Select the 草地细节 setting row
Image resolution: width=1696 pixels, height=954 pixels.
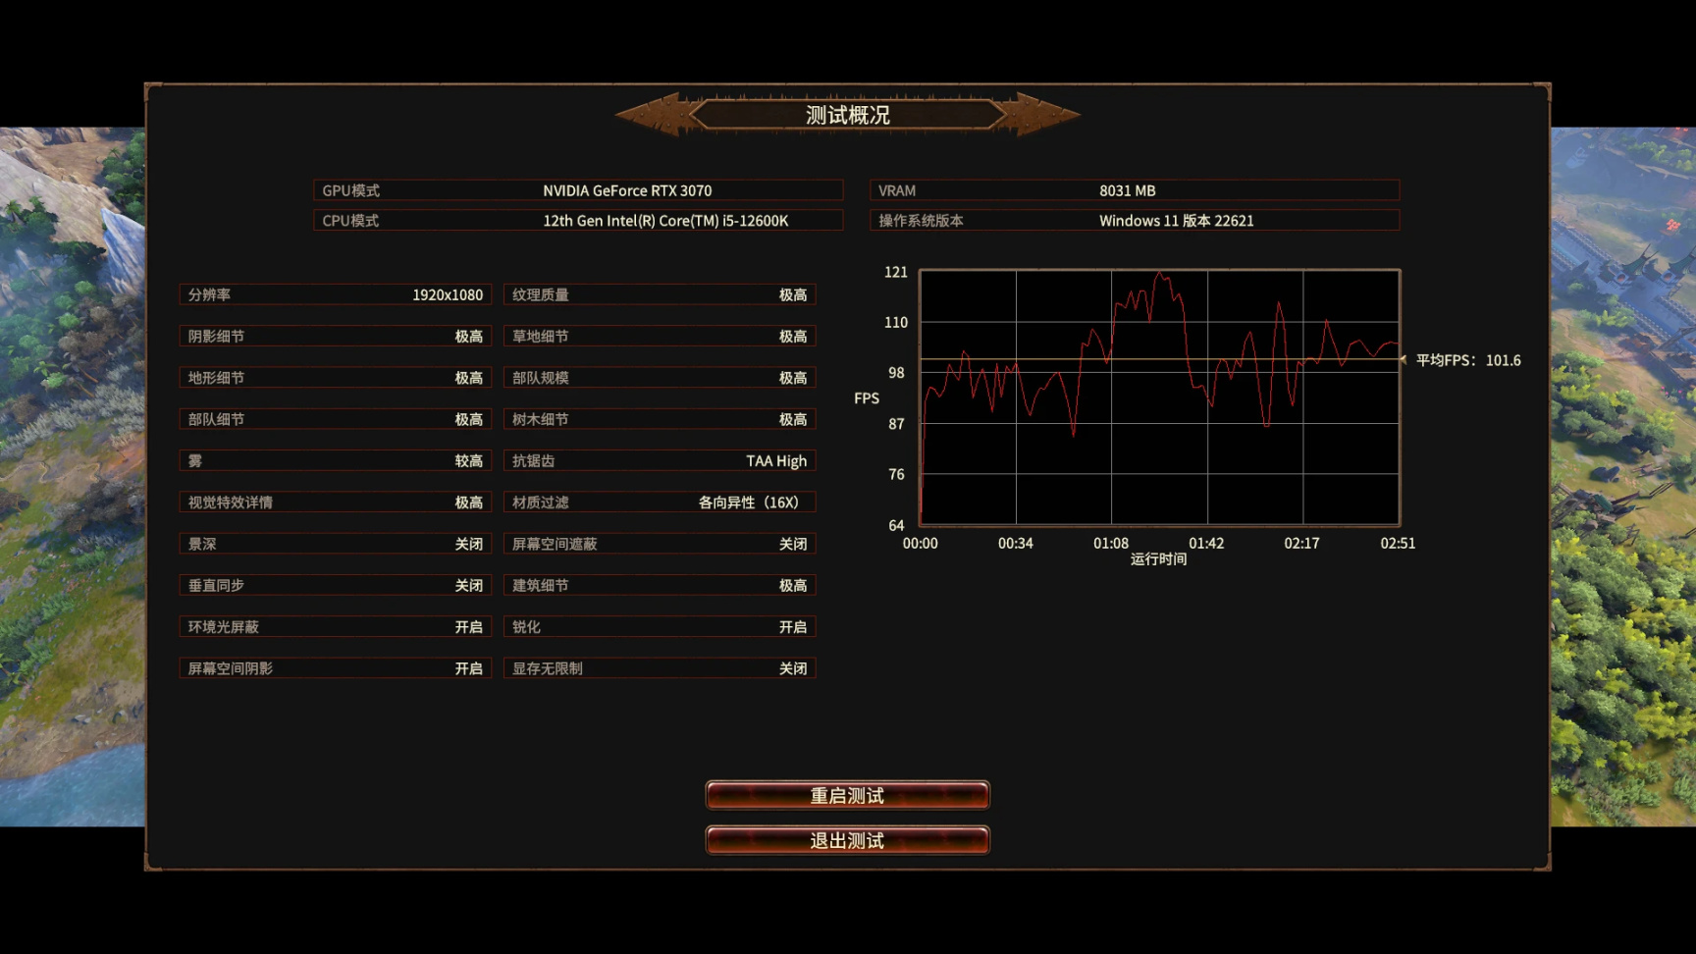(660, 336)
